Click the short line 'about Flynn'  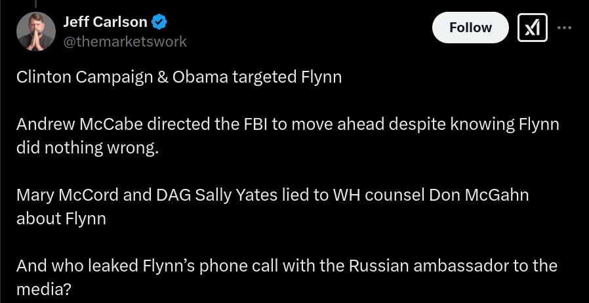[61, 218]
